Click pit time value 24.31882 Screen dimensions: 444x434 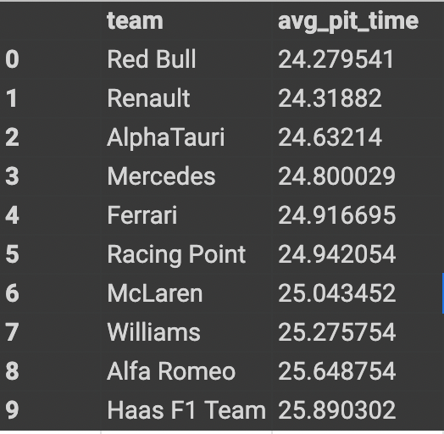(330, 98)
